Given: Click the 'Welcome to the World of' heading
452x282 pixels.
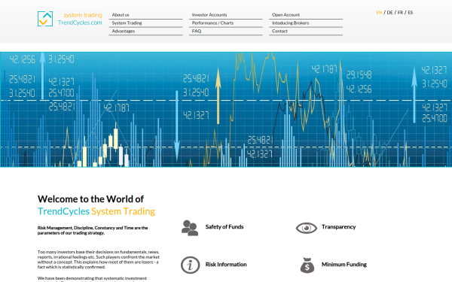Looking at the screenshot, I should [90, 199].
